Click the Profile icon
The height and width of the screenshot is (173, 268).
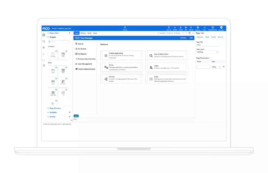(x=180, y=28)
